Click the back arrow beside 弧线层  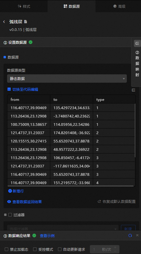pyautogui.click(x=4, y=22)
